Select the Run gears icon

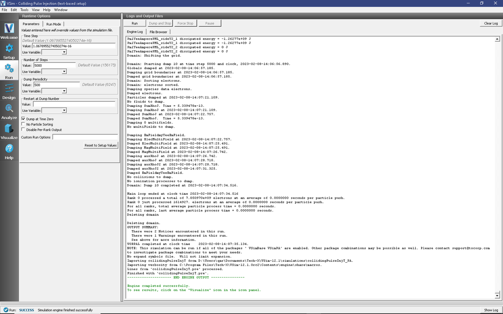pyautogui.click(x=9, y=71)
